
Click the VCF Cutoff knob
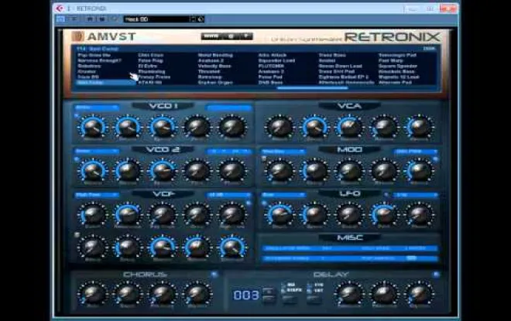point(93,214)
